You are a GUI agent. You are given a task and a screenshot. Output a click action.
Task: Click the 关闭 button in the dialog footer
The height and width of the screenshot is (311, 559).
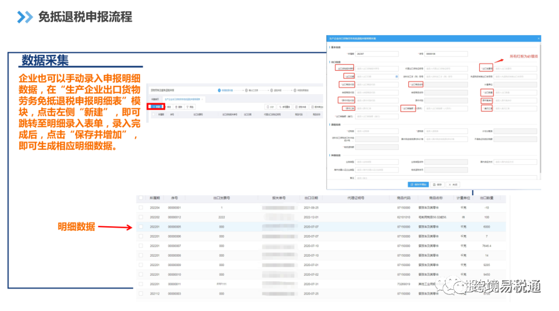pyautogui.click(x=453, y=184)
